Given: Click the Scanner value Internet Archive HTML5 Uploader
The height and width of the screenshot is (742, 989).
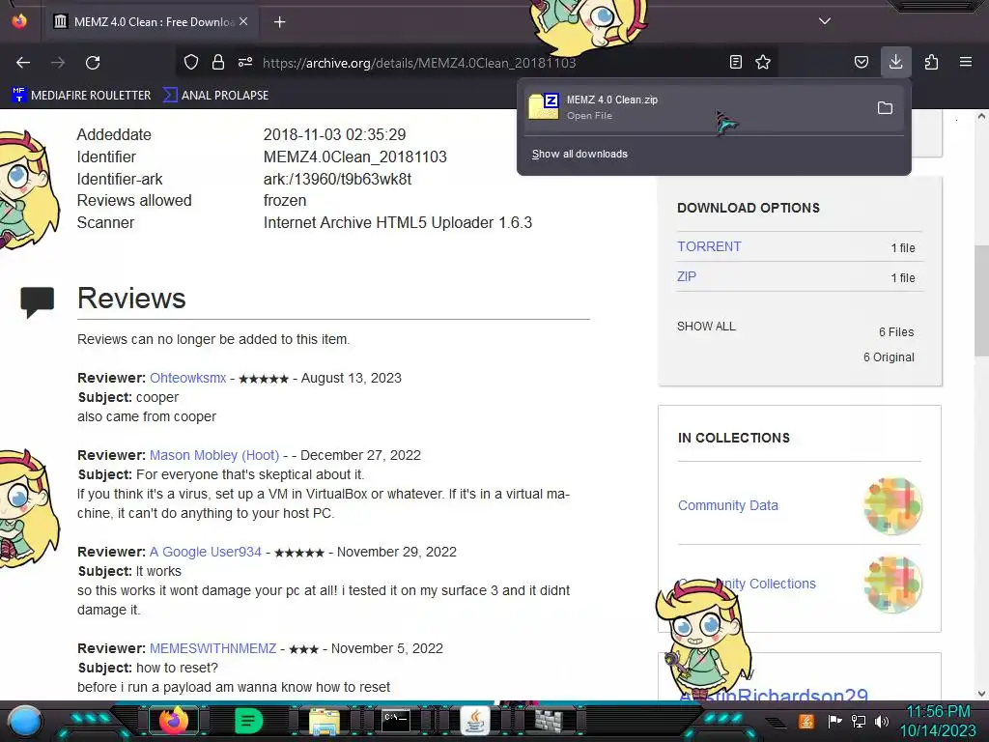Looking at the screenshot, I should pos(397,223).
